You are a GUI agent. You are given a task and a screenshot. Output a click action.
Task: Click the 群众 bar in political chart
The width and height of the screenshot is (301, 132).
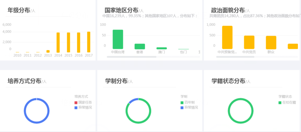[271, 43]
